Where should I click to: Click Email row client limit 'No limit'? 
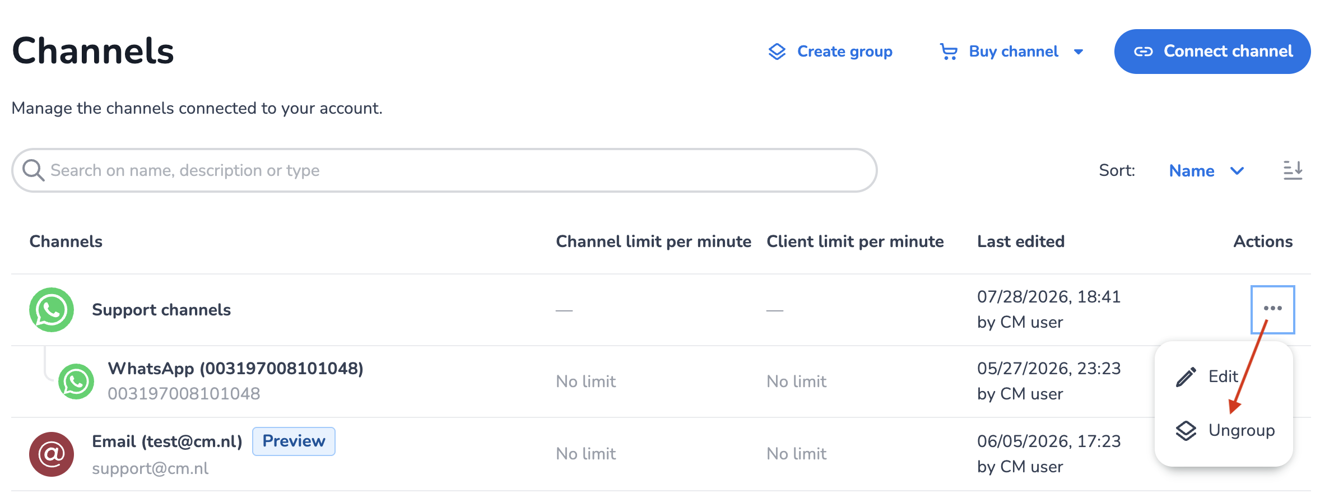tap(797, 454)
